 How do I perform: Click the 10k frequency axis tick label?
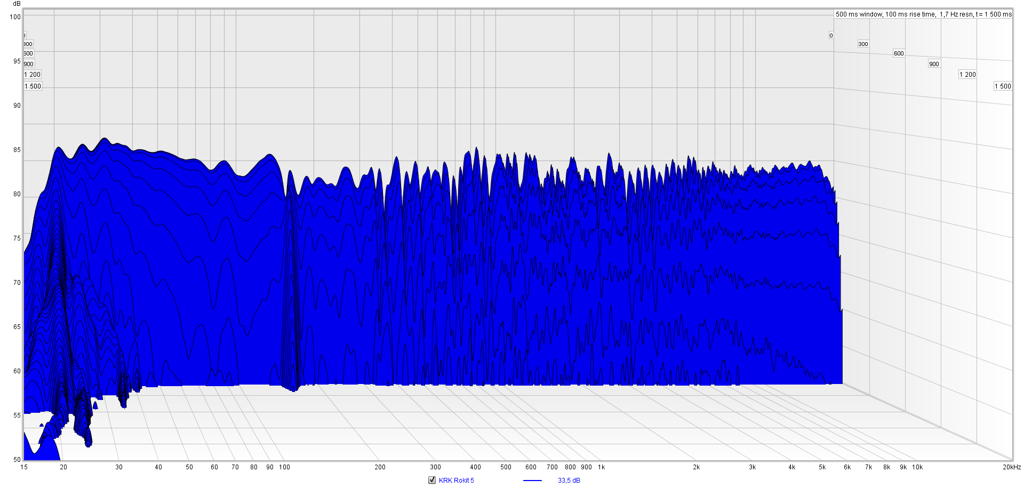(917, 467)
